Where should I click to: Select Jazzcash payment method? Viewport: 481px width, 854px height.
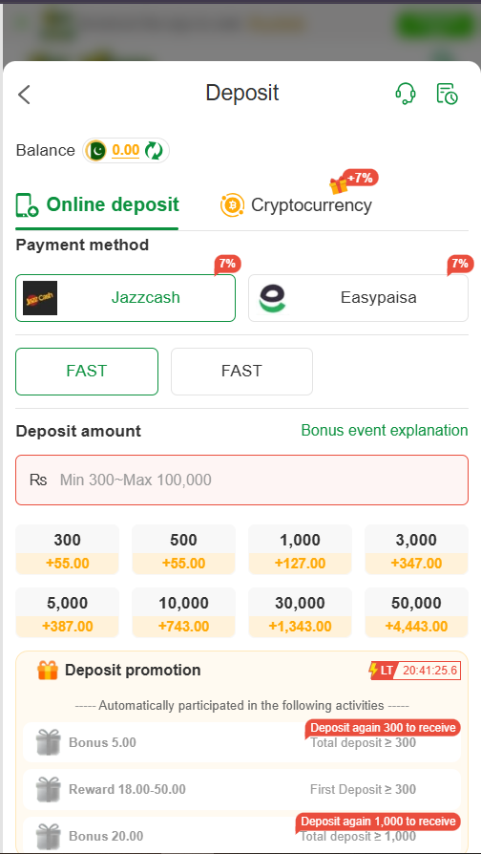[126, 298]
